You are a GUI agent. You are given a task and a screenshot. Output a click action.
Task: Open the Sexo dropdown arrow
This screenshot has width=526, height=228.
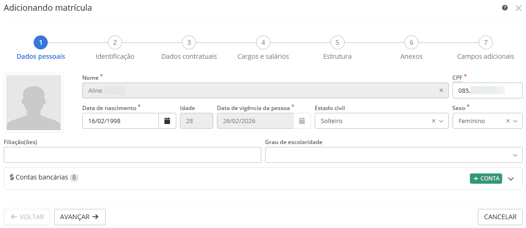(515, 121)
